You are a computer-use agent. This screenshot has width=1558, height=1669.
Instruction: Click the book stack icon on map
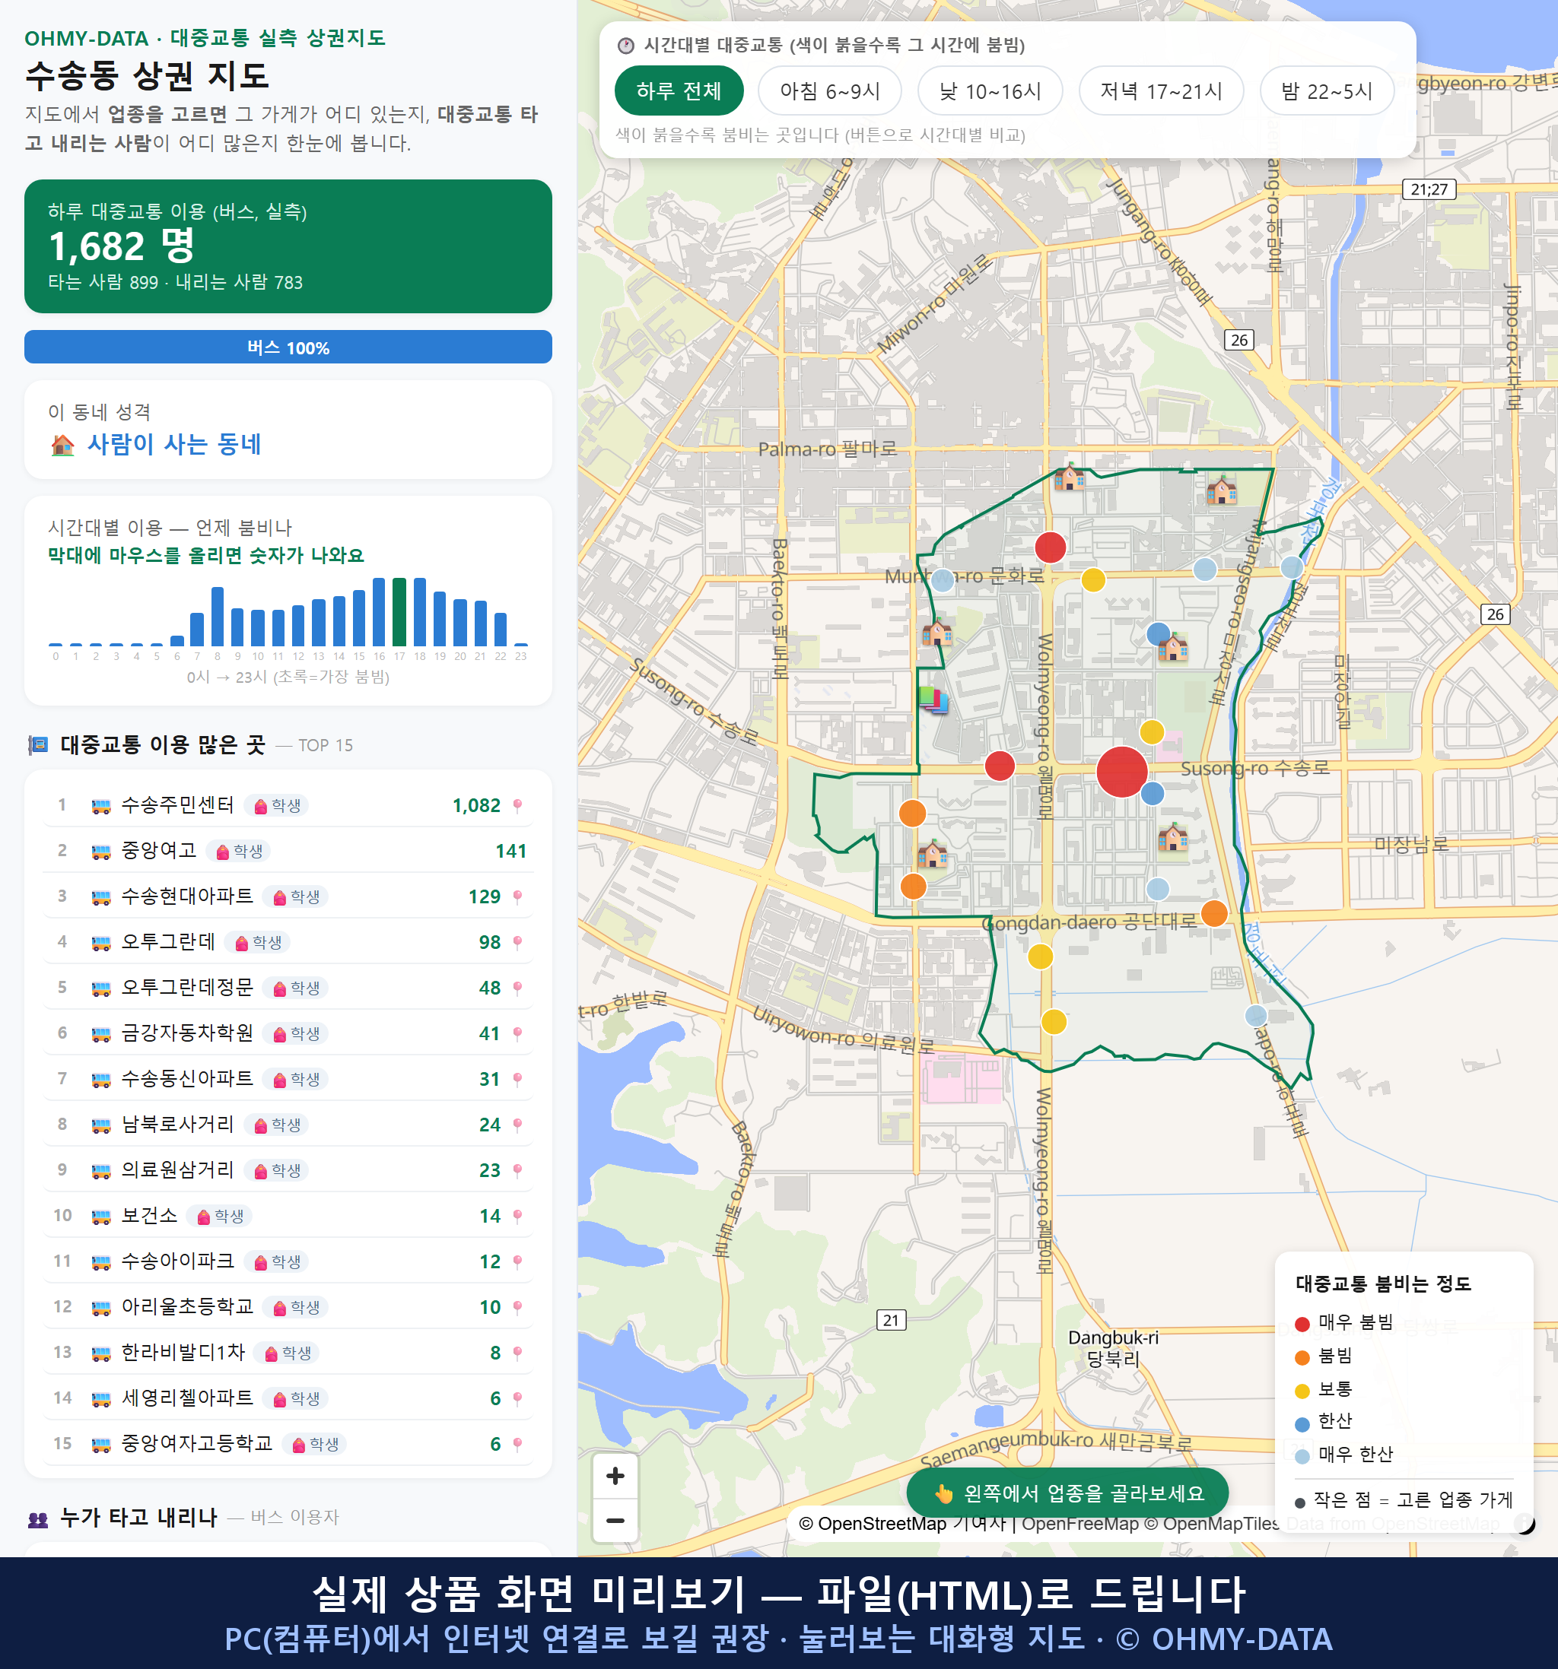[933, 700]
